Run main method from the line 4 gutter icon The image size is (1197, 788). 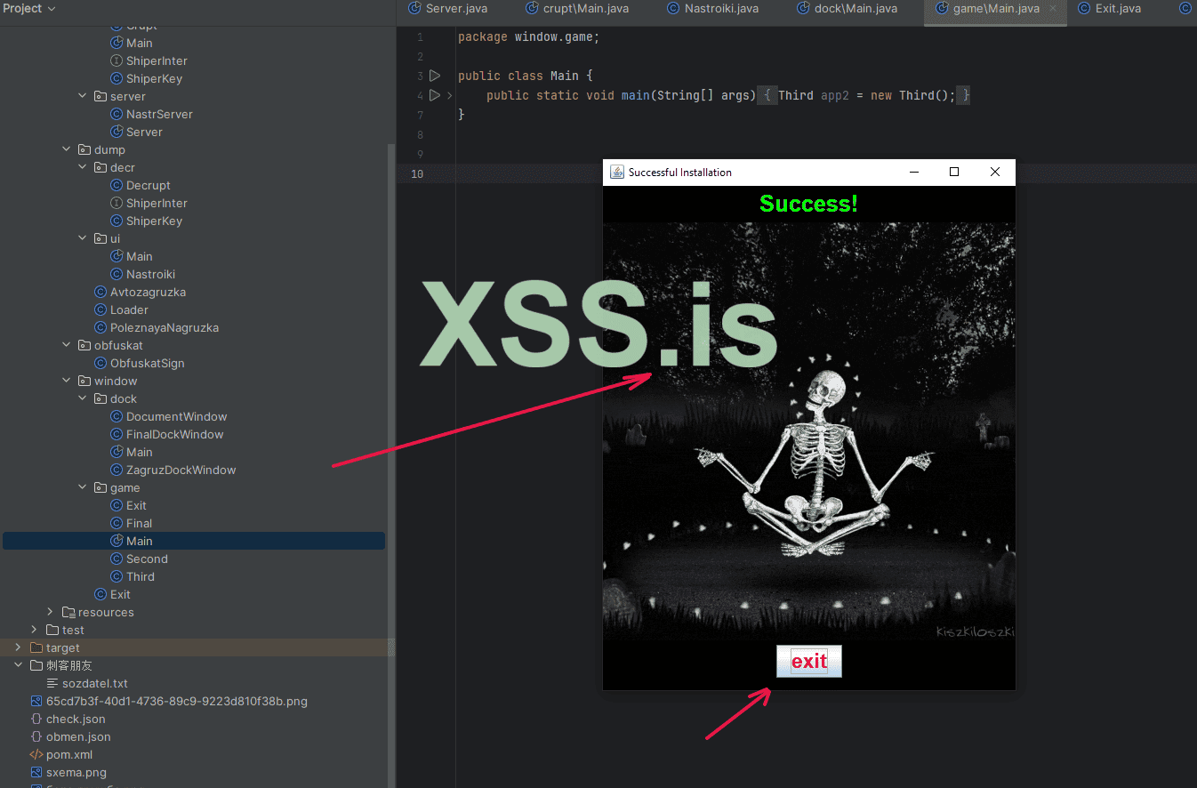tap(435, 95)
